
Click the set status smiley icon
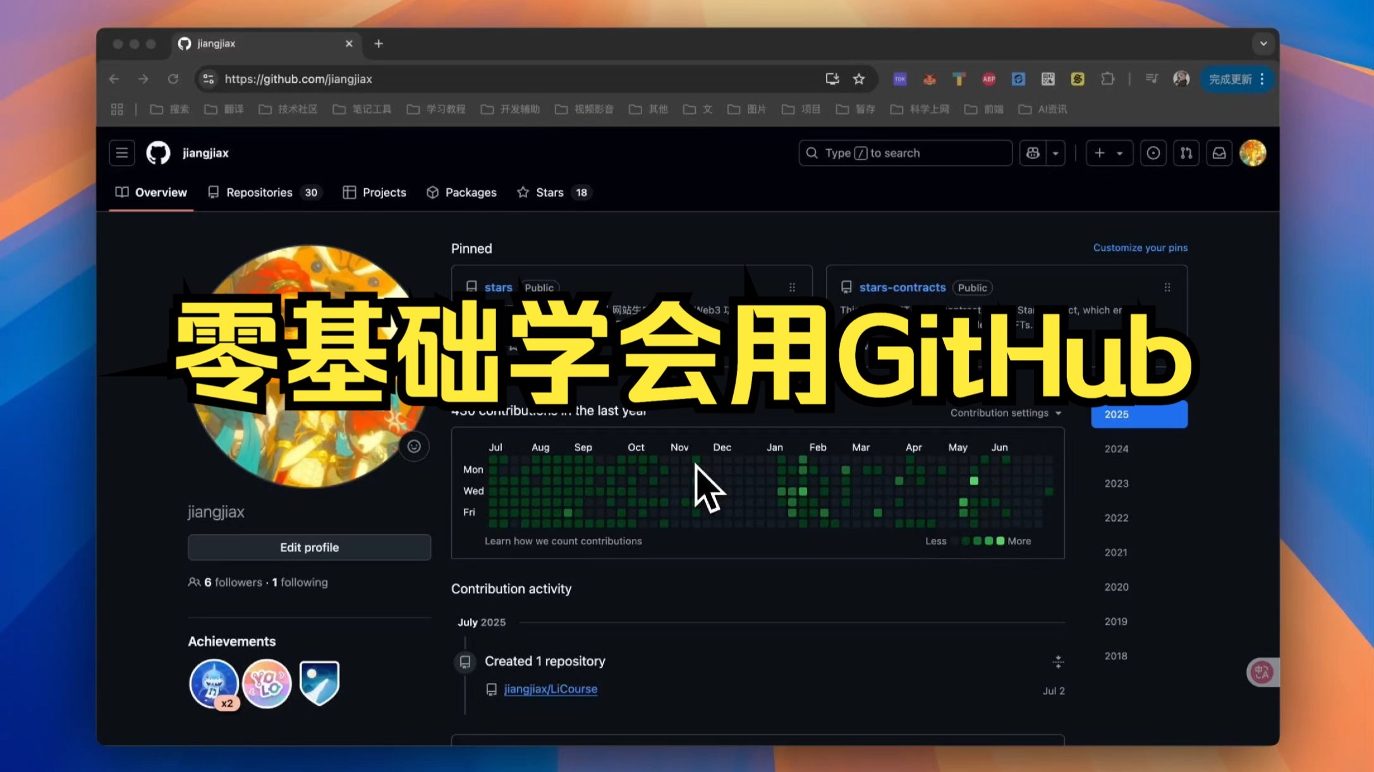click(414, 447)
